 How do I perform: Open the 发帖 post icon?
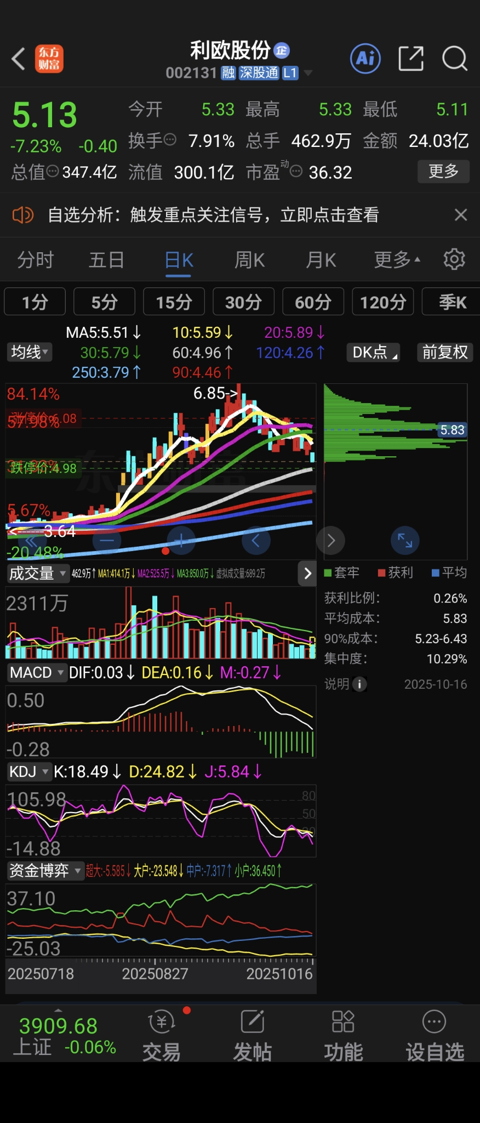point(253,1023)
